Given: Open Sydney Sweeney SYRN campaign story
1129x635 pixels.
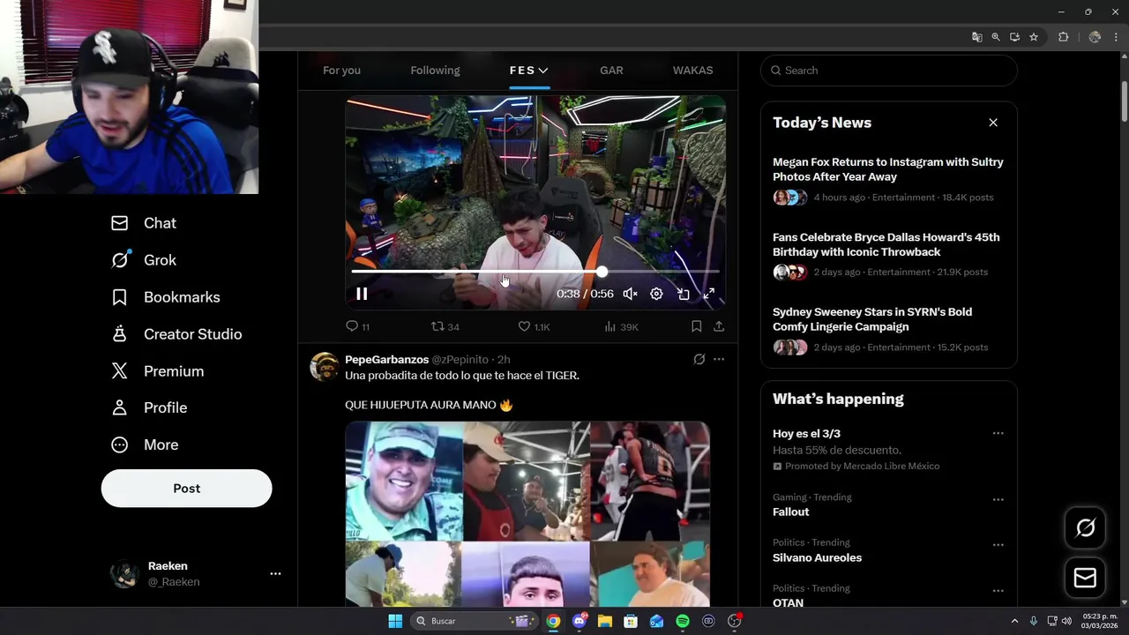Looking at the screenshot, I should pyautogui.click(x=888, y=330).
